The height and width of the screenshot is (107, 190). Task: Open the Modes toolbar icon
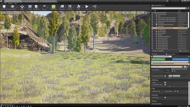tap(22, 7)
